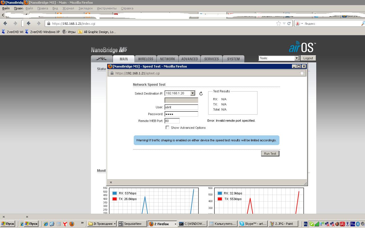
Task: Open the address bar history dropdown arrow
Action: pos(284,24)
